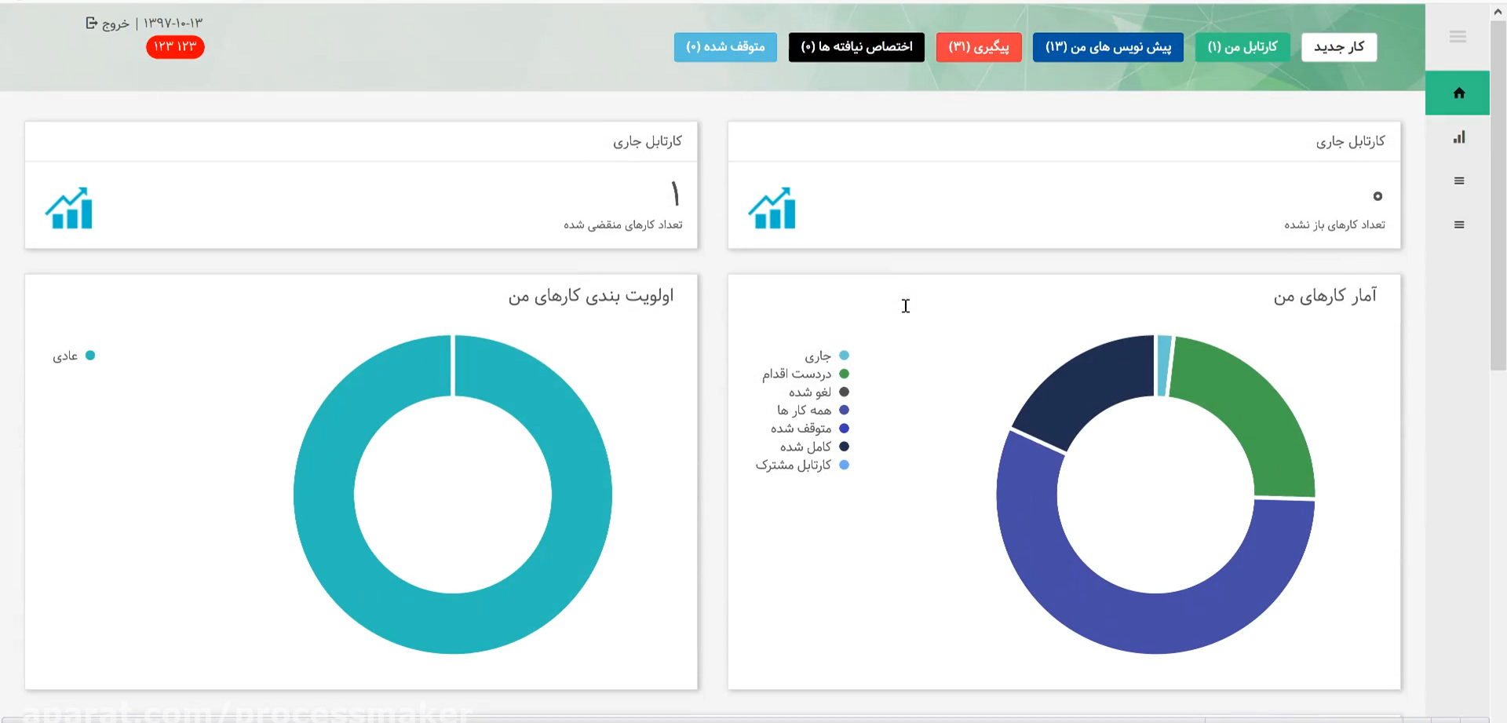Click the scroll up arrow on the vertical scrollbar
The image size is (1507, 723).
coord(1498,12)
